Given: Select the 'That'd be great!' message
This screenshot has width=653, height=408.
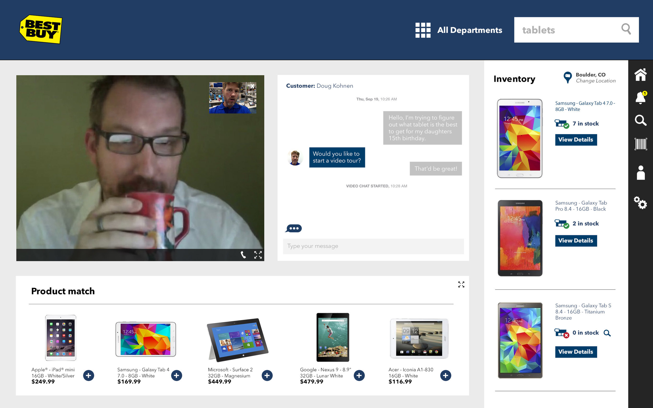Looking at the screenshot, I should point(435,169).
